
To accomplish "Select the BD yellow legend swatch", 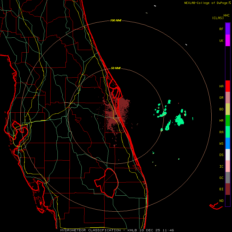I will (x=228, y=109).
